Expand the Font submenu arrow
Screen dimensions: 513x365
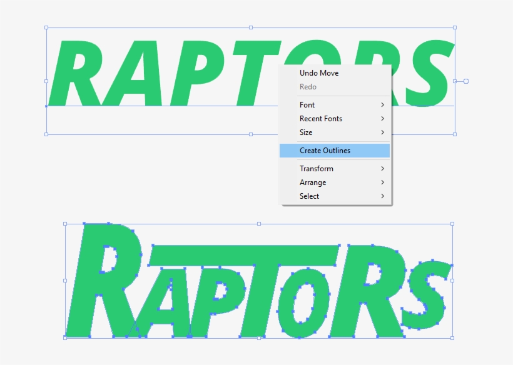383,105
